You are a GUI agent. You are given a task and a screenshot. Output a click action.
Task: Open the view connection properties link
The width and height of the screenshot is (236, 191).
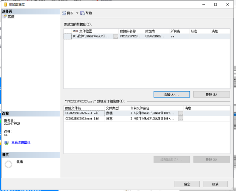[21, 143]
